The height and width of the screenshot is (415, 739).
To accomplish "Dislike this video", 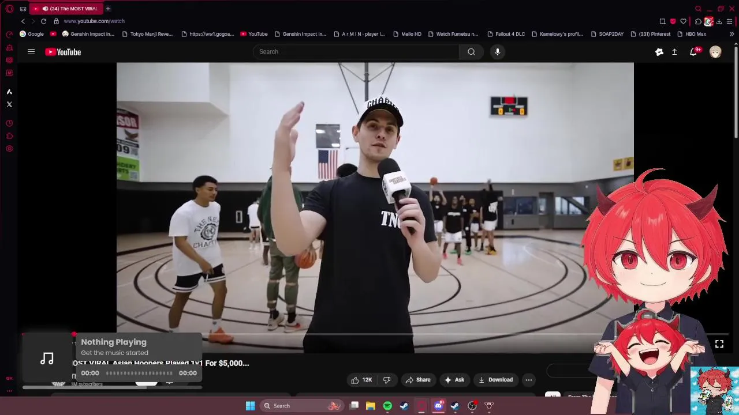I will [387, 380].
